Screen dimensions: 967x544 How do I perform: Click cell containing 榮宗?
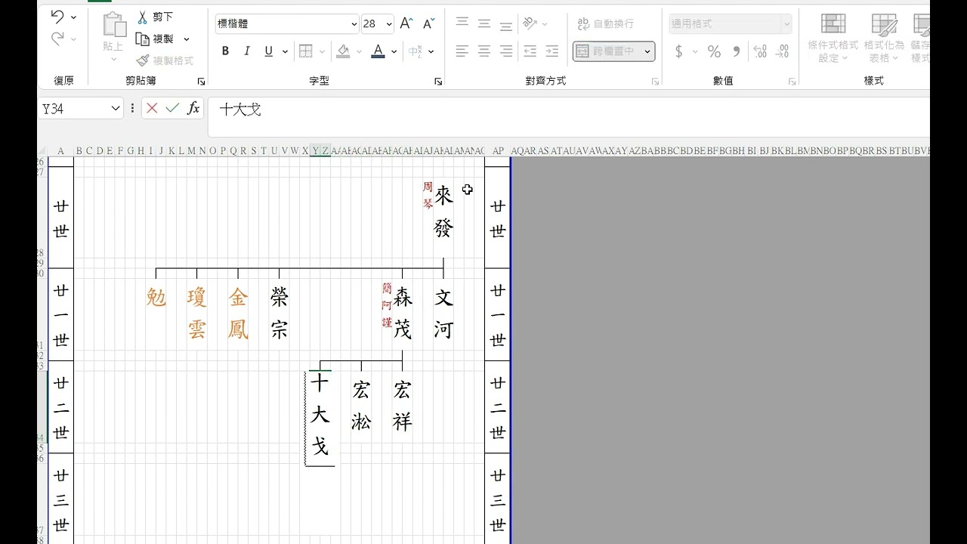tap(279, 314)
